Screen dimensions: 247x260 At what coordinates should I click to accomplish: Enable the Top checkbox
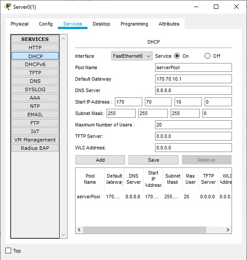coord(8,251)
